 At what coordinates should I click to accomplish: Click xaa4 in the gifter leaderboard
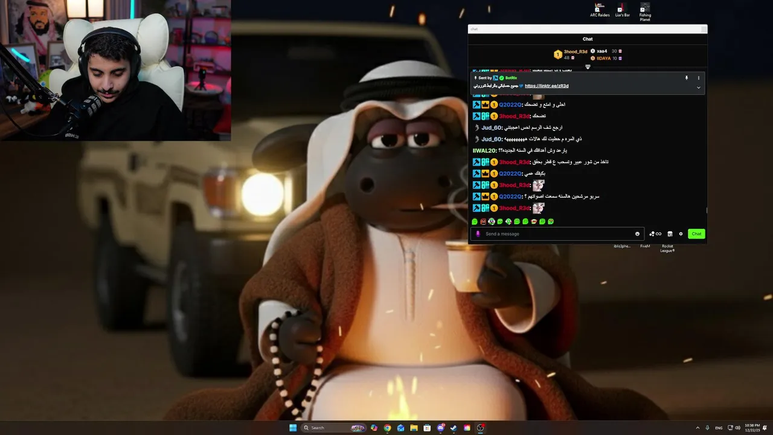(x=602, y=51)
